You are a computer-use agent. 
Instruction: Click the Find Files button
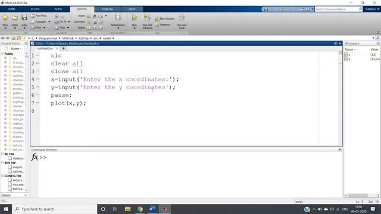39,15
